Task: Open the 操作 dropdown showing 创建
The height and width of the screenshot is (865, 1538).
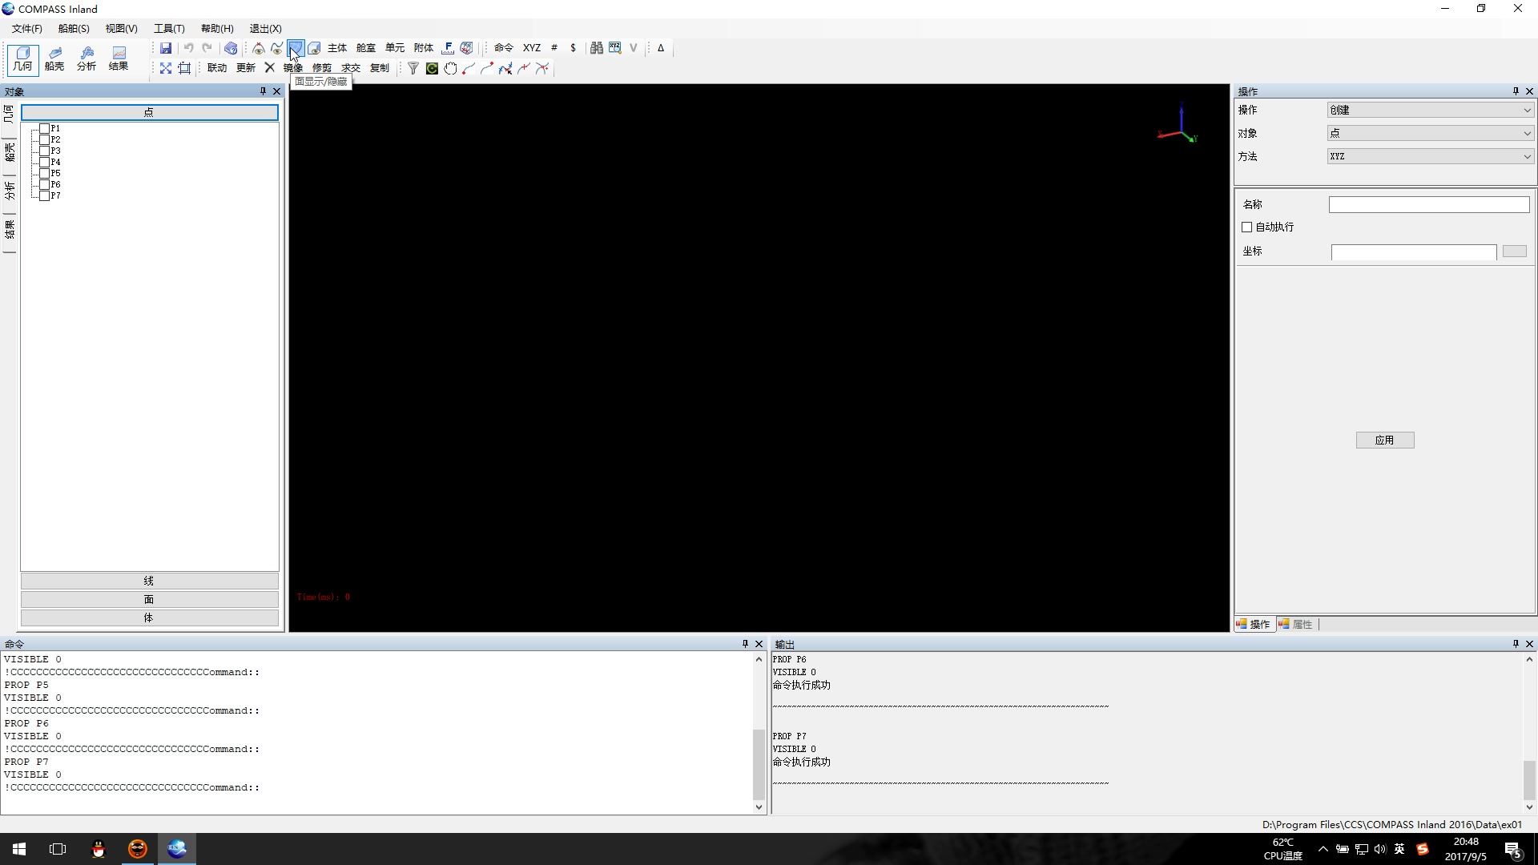Action: pyautogui.click(x=1430, y=111)
